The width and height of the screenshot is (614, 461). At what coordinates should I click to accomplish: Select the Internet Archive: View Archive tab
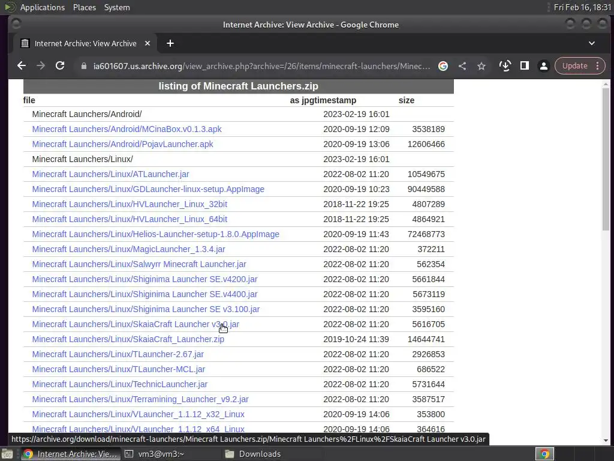85,43
